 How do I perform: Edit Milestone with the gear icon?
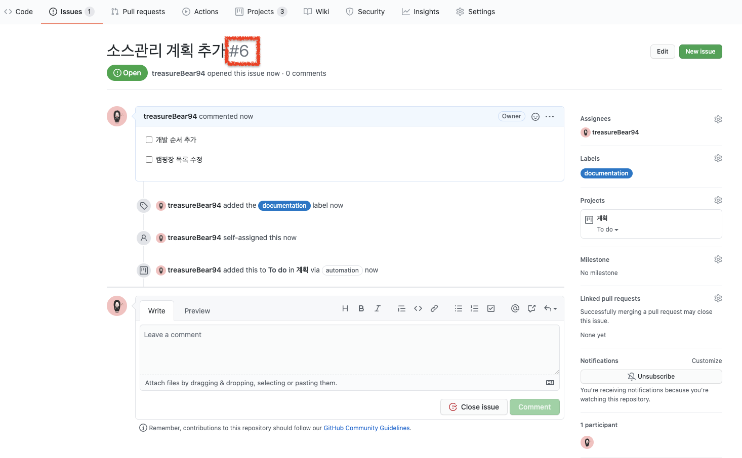(718, 259)
